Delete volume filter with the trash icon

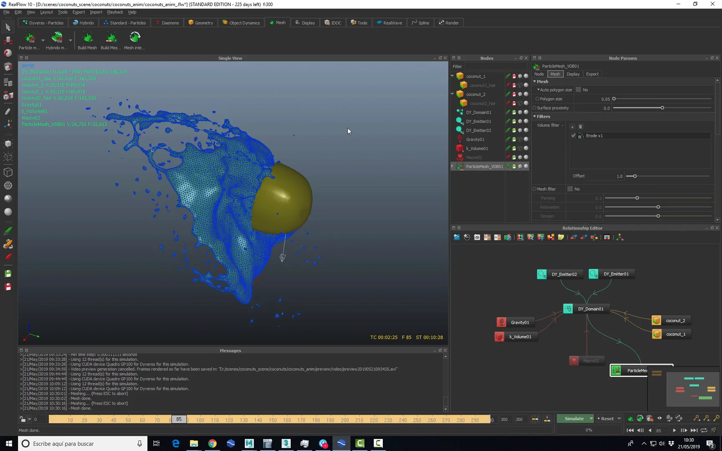[580, 127]
